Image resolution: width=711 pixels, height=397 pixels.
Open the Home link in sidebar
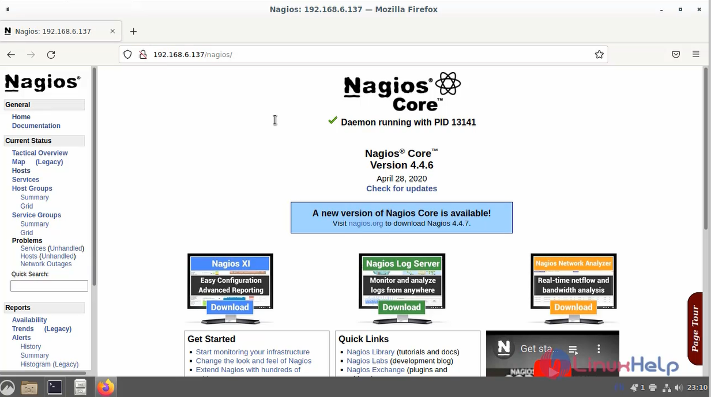[x=21, y=117]
